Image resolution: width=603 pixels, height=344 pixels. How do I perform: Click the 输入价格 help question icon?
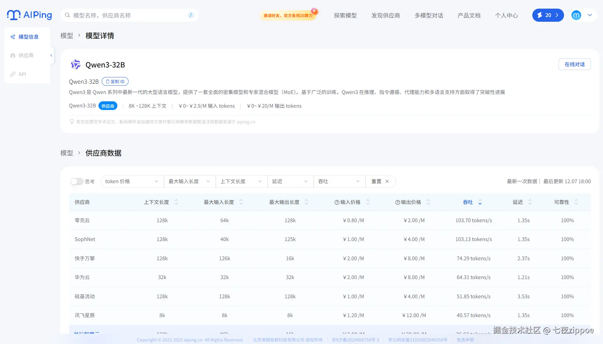pos(337,202)
